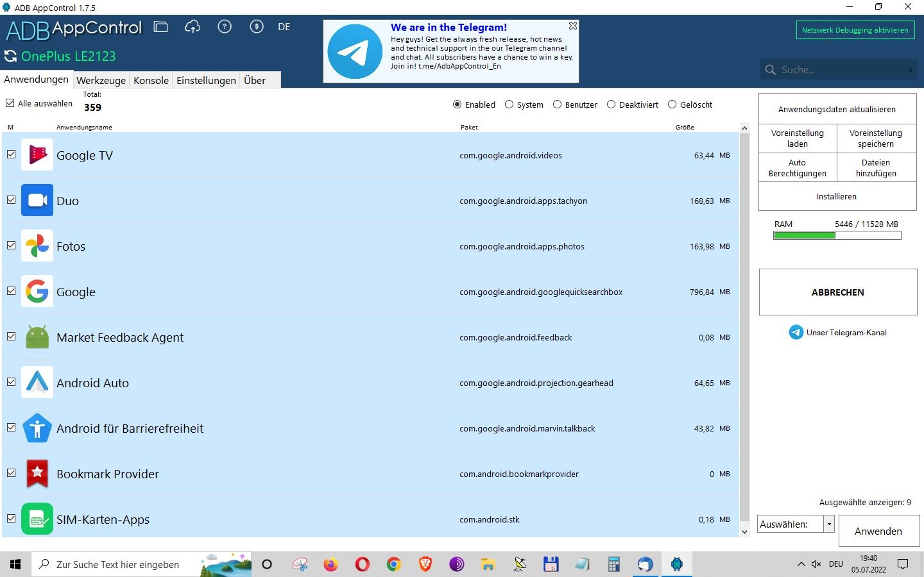Click Anwendungsdaten aktualisieren button

pyautogui.click(x=837, y=109)
